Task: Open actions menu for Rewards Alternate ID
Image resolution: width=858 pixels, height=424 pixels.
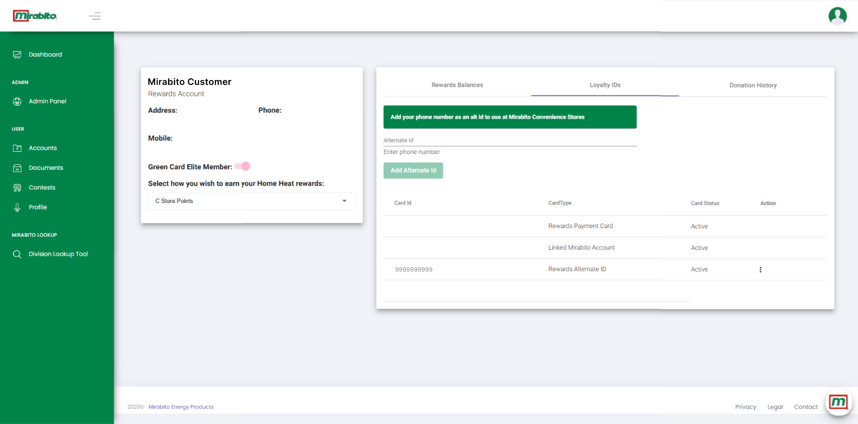Action: pos(760,269)
